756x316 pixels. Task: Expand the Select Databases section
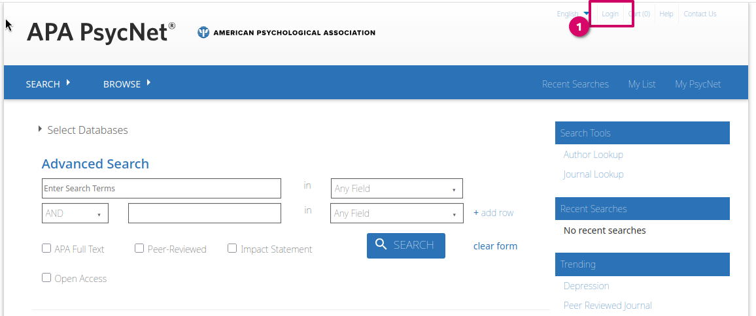coord(82,130)
